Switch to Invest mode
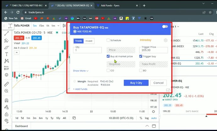This screenshot has height=131, width=217. point(89,41)
